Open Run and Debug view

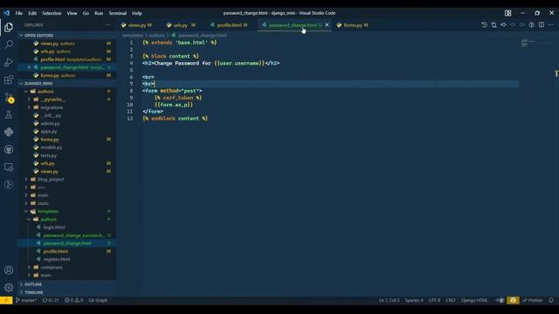tap(9, 62)
